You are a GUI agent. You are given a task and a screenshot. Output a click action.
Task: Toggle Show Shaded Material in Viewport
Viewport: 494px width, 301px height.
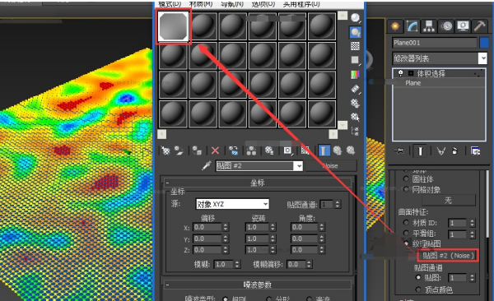pyautogui.click(x=305, y=150)
